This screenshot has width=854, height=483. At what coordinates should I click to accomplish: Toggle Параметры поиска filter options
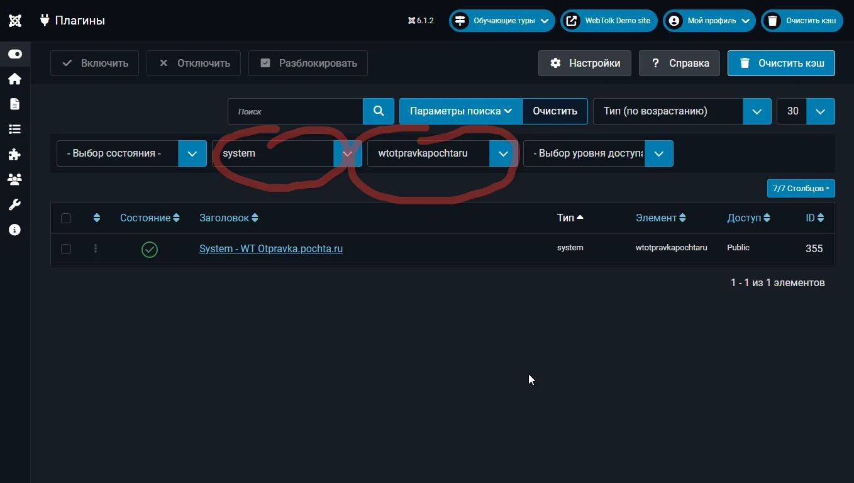pos(461,111)
